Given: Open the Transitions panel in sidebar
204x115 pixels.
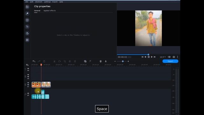Looking at the screenshot, I should click(x=27, y=20).
